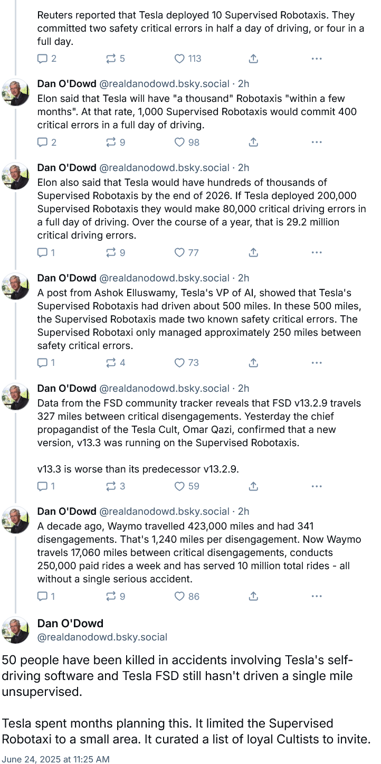Repost the "a thousand" Robotaxis post
Viewport: 381px width, 764px height.
(116, 143)
